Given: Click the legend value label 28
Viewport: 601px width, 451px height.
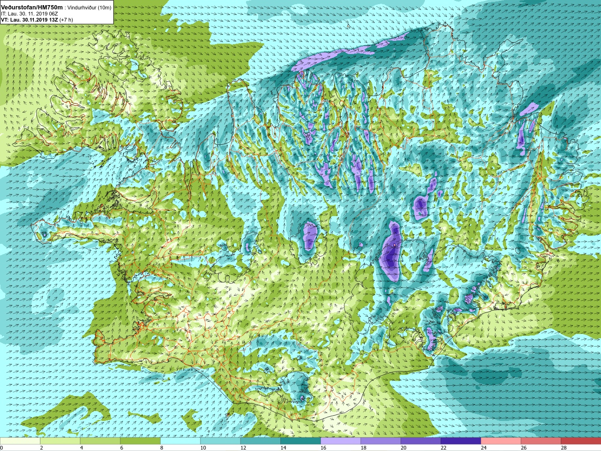Looking at the screenshot, I should 563,448.
